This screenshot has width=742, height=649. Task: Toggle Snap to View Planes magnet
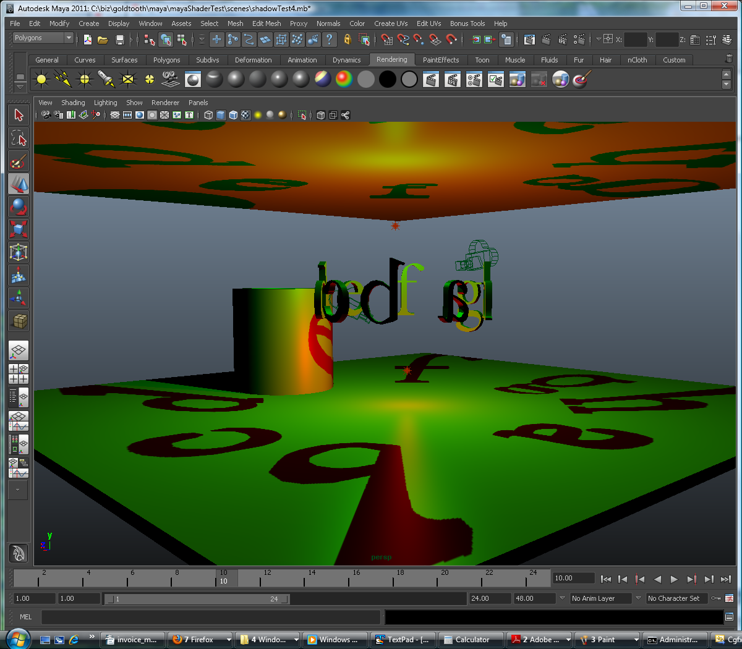pos(435,40)
